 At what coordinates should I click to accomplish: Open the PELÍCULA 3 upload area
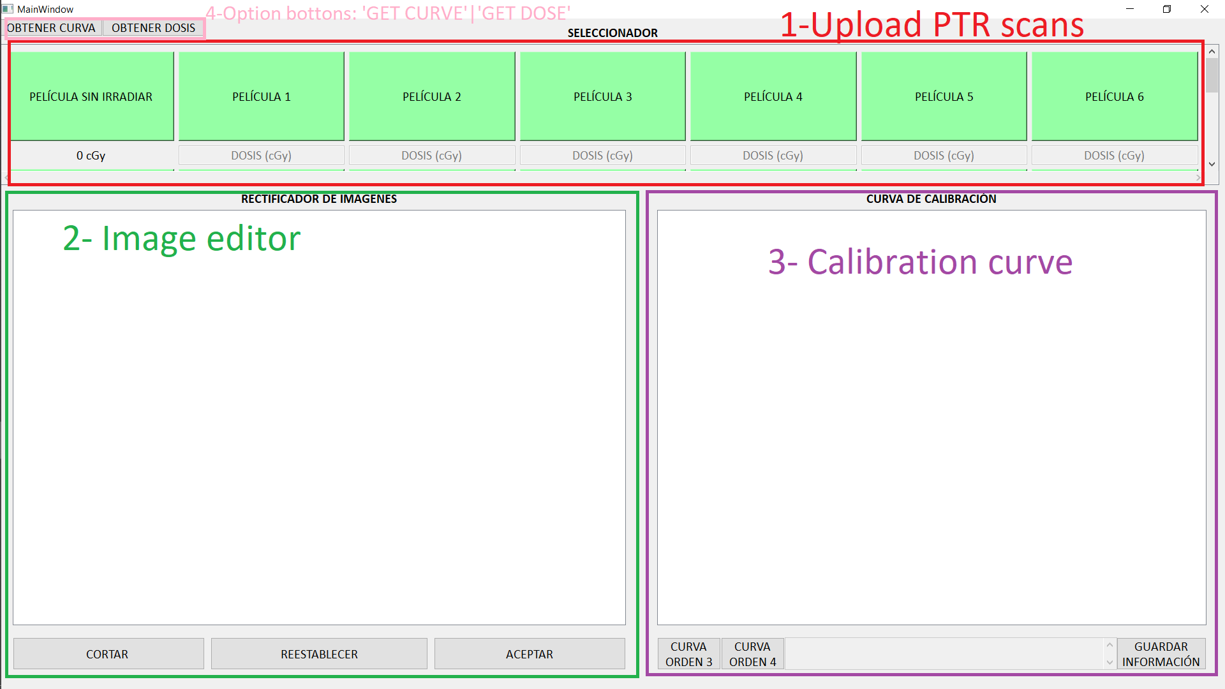coord(602,96)
